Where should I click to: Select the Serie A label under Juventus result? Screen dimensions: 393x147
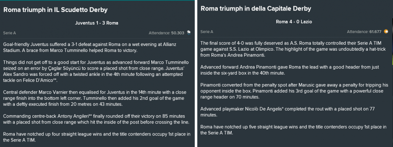click(x=9, y=33)
